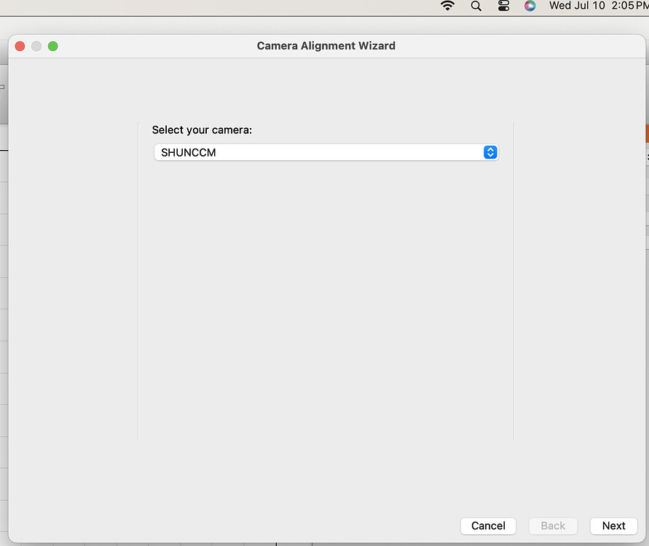Click the Select your camera label
This screenshot has width=649, height=546.
pyautogui.click(x=202, y=130)
